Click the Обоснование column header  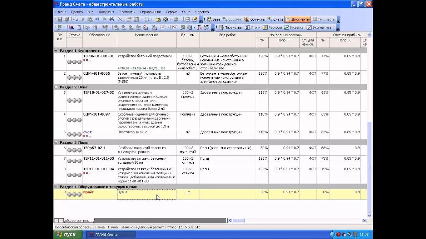100,35
